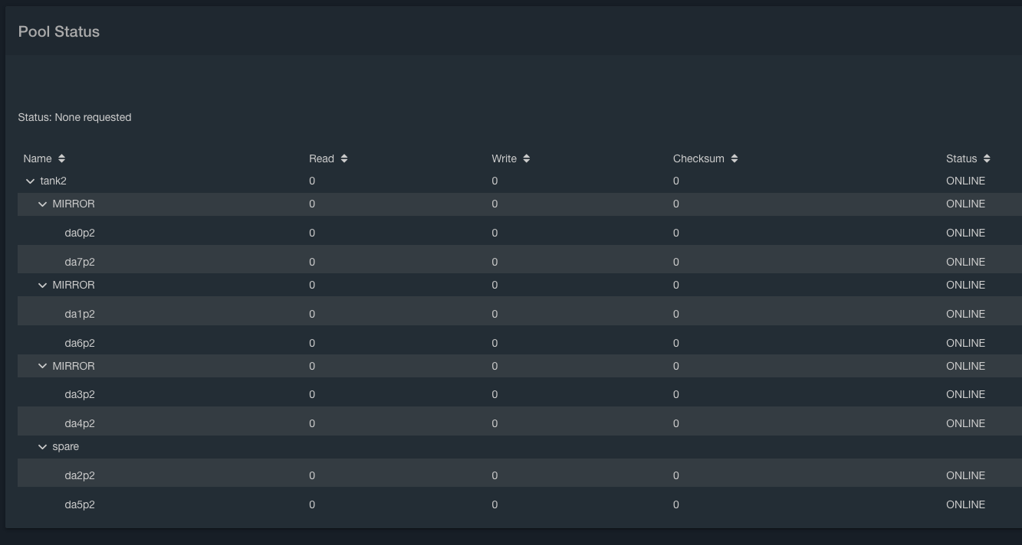Click the Checksum column sort icon

point(734,158)
